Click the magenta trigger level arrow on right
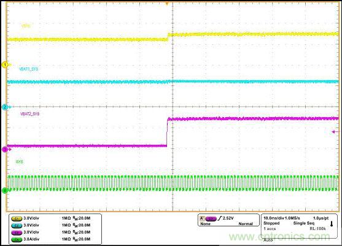The width and height of the screenshot is (342, 246). coord(336,132)
